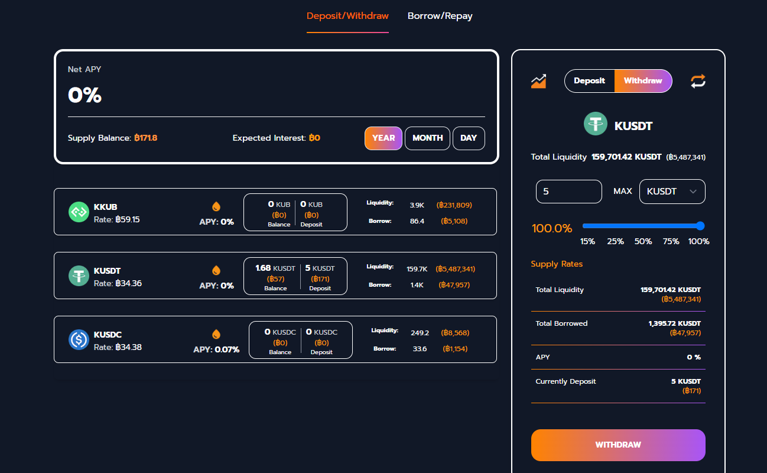Click the KUSDC borrow value 33.6
This screenshot has width=767, height=473.
click(x=420, y=349)
